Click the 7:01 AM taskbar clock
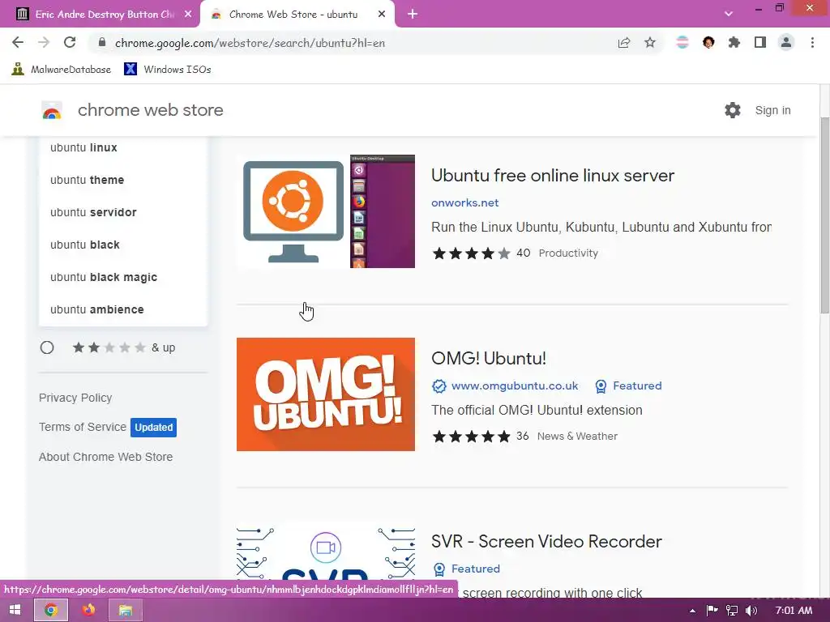The height and width of the screenshot is (622, 830). click(794, 611)
